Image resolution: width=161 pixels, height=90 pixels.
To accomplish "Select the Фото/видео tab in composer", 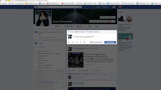I will coord(80,32).
